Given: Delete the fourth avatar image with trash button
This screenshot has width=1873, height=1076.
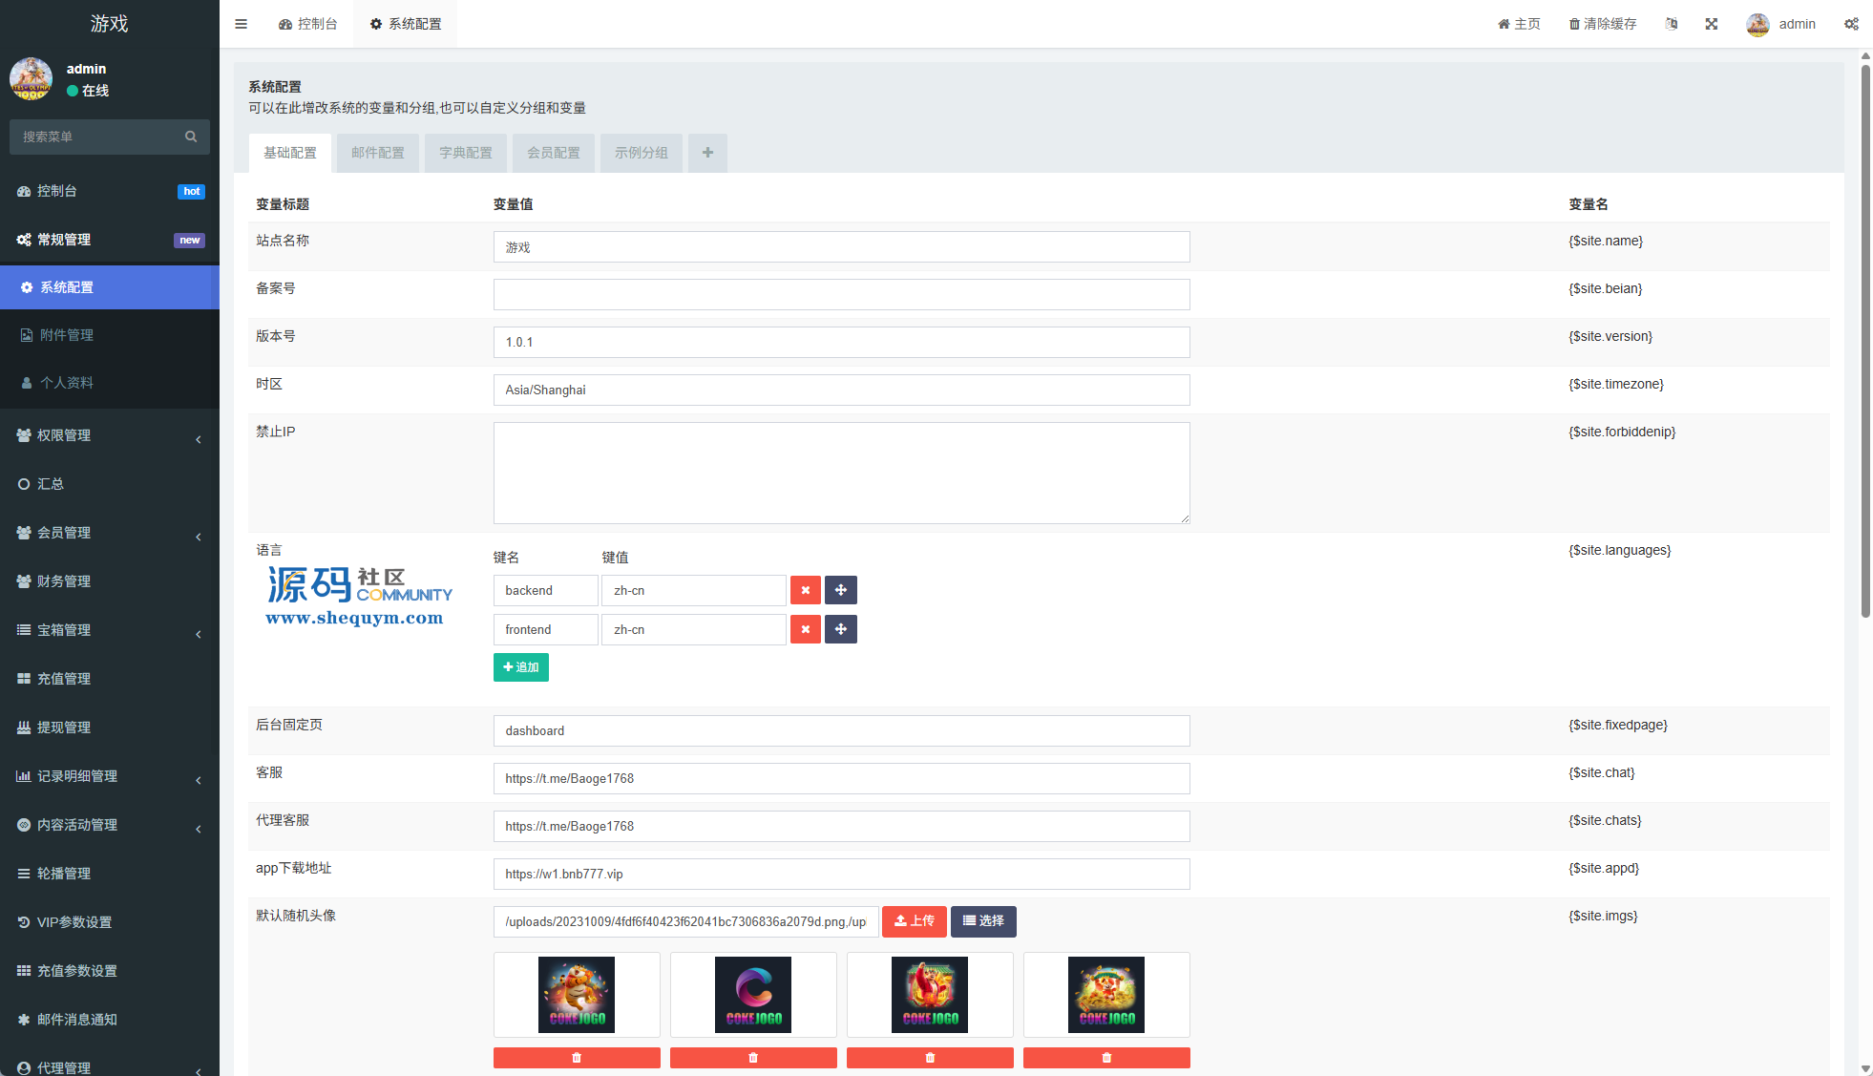Looking at the screenshot, I should pyautogui.click(x=1106, y=1057).
